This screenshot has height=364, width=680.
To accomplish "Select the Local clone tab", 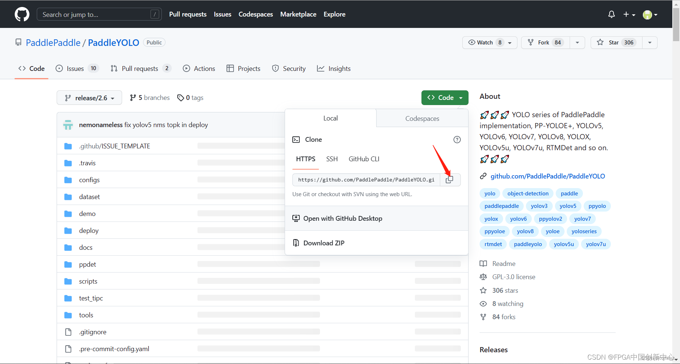I will [331, 118].
